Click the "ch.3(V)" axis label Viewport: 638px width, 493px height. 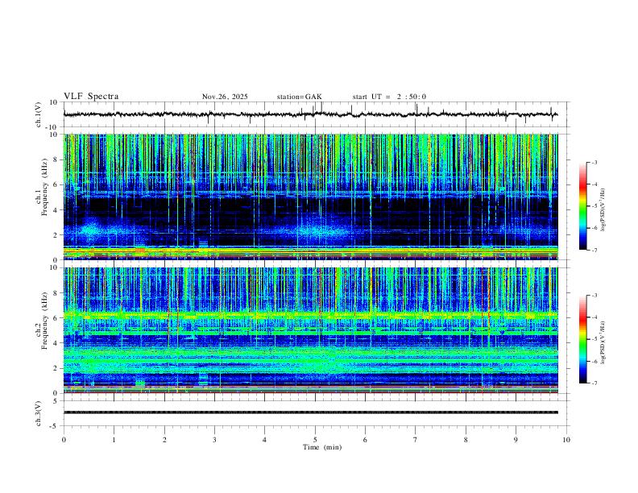(39, 414)
